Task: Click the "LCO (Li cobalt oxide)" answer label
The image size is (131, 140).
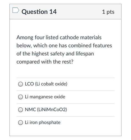Action: tap(46, 84)
